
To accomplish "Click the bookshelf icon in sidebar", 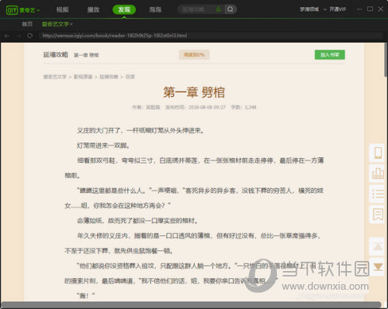I will [378, 173].
